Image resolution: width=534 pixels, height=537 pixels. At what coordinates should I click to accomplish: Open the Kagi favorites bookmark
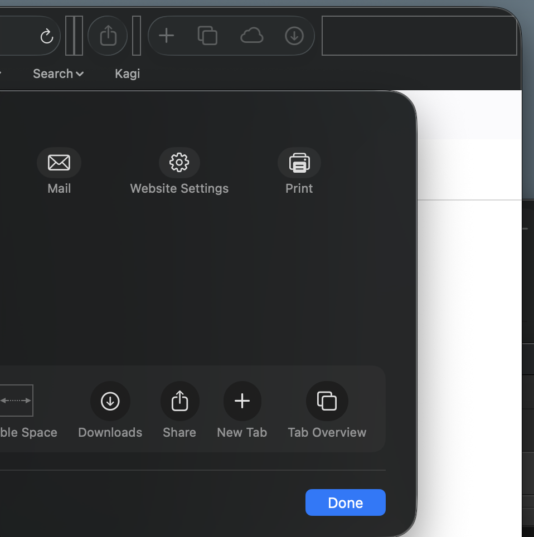click(127, 74)
